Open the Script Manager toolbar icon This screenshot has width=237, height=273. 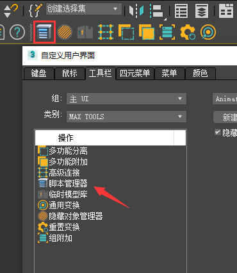click(x=44, y=32)
